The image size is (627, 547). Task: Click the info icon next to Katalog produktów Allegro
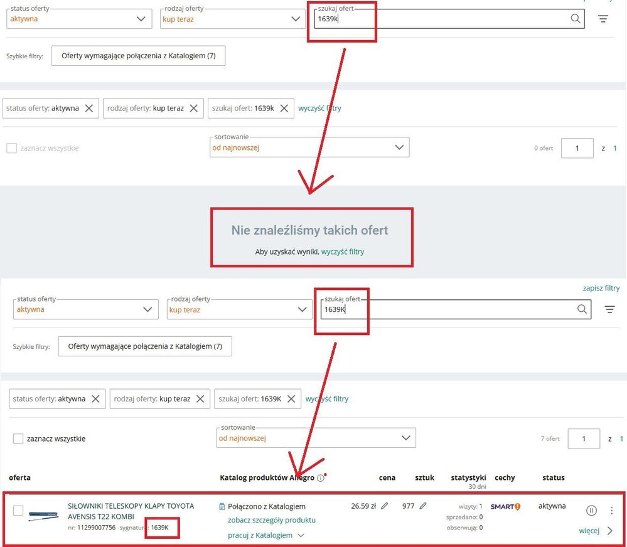pos(320,478)
